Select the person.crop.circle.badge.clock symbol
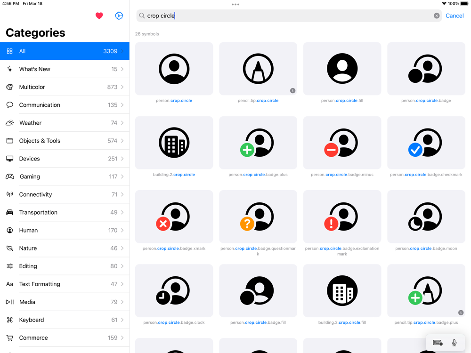 (x=174, y=290)
